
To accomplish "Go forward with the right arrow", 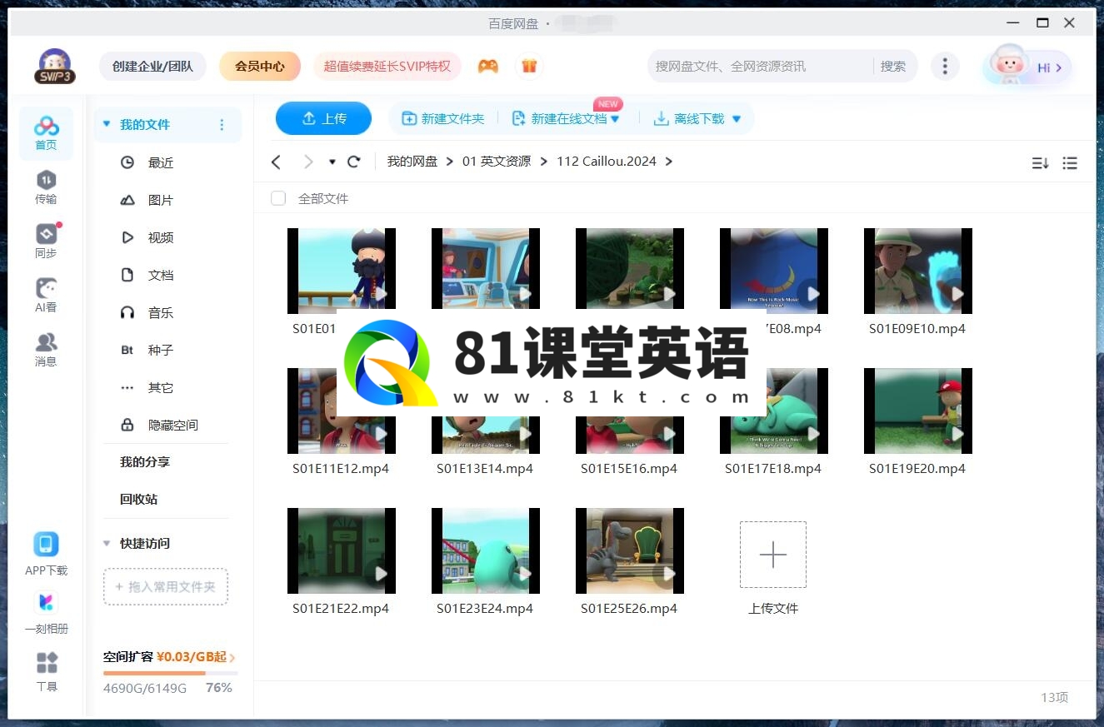I will 308,162.
